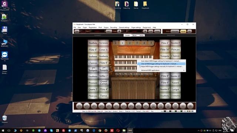Select the Clinton text file on desktop

click(4, 69)
